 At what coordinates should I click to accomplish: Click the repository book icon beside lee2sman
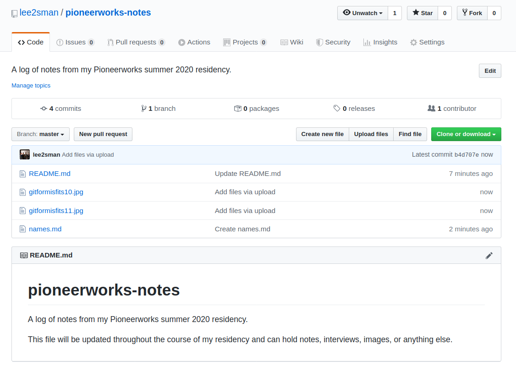[14, 13]
